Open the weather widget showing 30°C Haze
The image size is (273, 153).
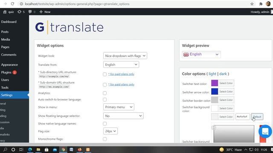click(230, 150)
